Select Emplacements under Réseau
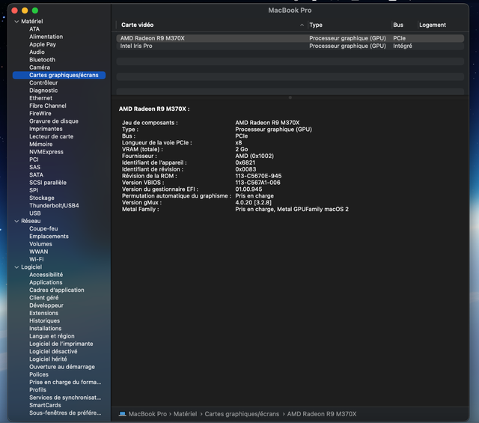479x423 pixels. 49,237
